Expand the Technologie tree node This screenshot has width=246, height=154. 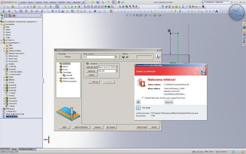coord(59,72)
